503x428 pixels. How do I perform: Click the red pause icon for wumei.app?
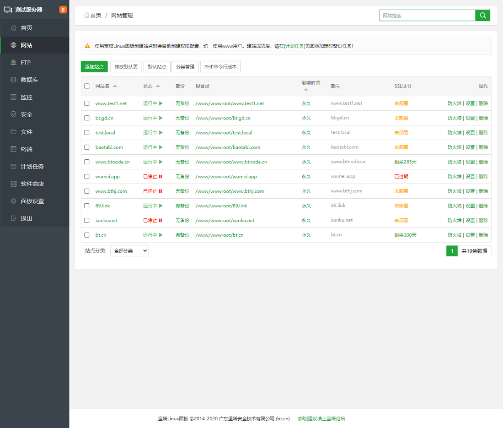(161, 177)
